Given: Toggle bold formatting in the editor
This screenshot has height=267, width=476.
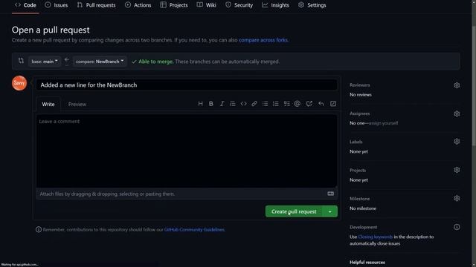Looking at the screenshot, I should coord(211,104).
